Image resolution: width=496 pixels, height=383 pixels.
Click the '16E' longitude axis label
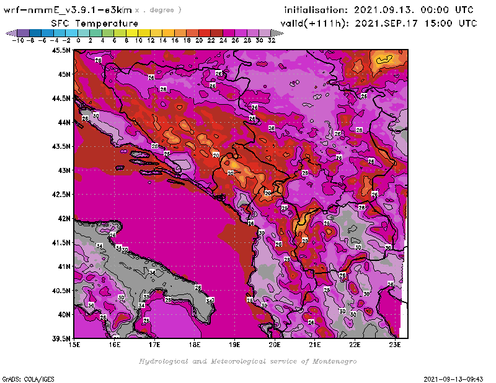[x=115, y=345]
